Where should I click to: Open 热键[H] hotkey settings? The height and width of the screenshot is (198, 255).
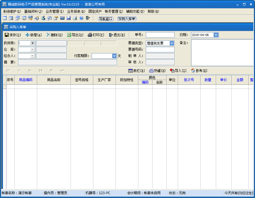[x=157, y=71]
